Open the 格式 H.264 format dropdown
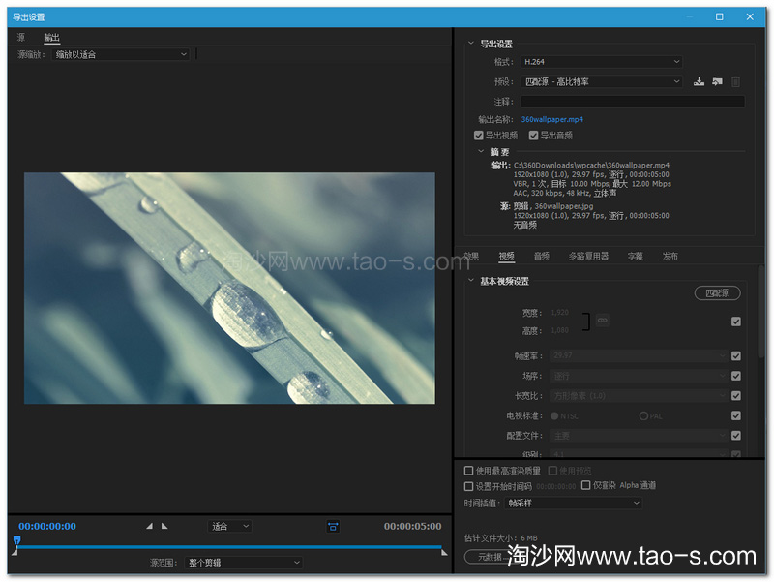The image size is (774, 582). (602, 62)
